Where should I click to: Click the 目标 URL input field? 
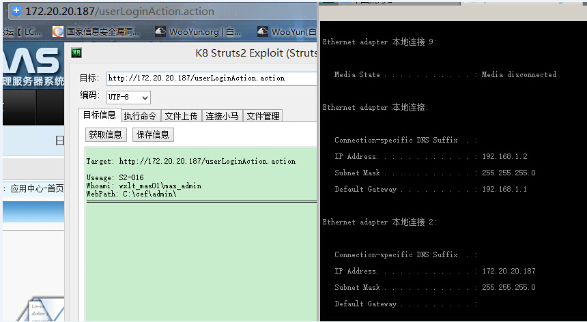212,78
